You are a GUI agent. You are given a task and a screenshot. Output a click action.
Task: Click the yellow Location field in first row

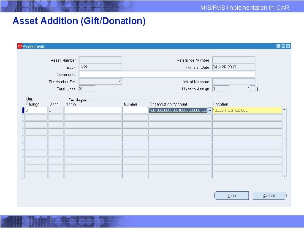(247, 110)
